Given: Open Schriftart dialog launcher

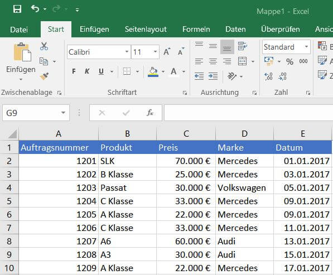Looking at the screenshot, I should point(185,93).
